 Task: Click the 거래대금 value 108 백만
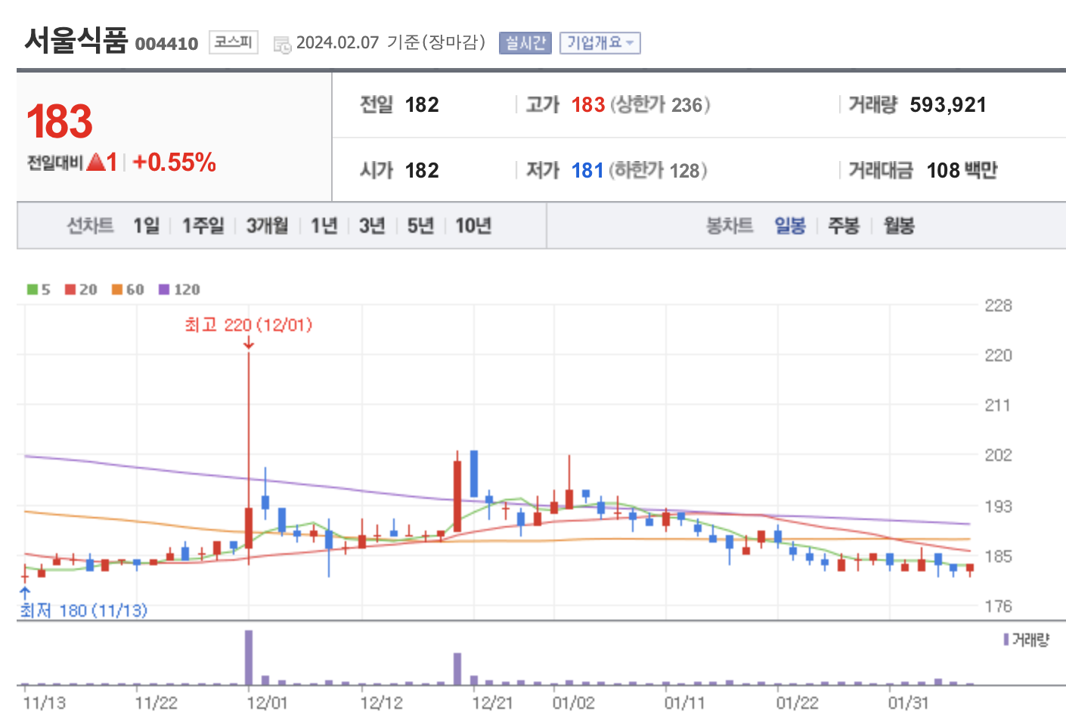962,170
